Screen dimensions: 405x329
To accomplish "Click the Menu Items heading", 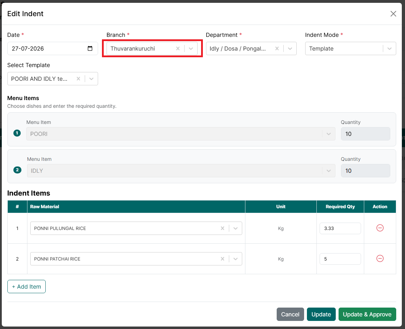I will [23, 98].
